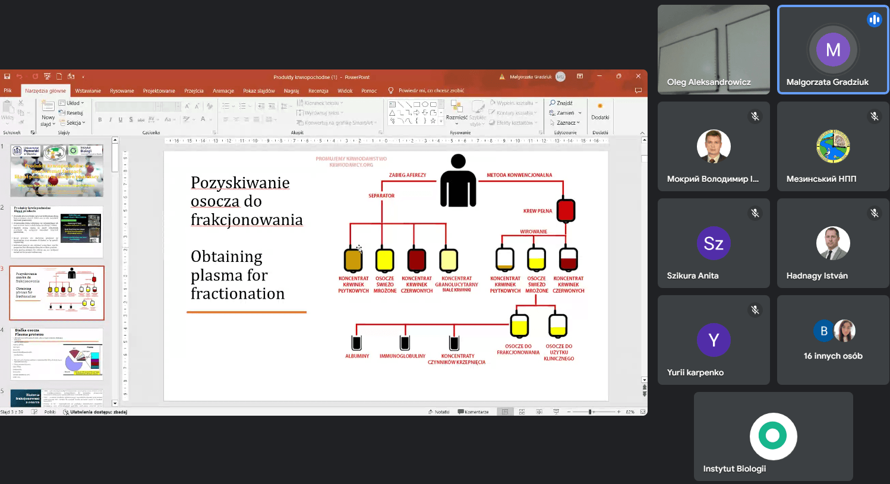
Task: Open the Plik menu
Action: pos(8,91)
